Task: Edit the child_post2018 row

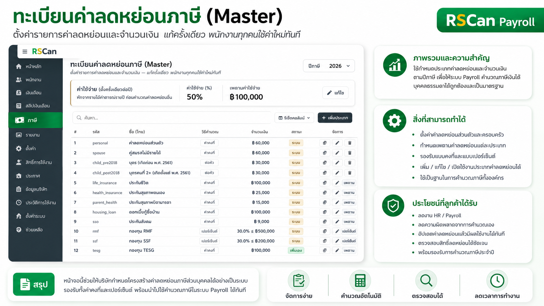Action: tap(337, 173)
